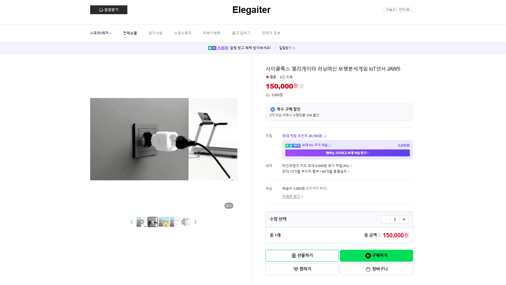Click the 150,000원 total amount text
506x285 pixels.
(396, 235)
